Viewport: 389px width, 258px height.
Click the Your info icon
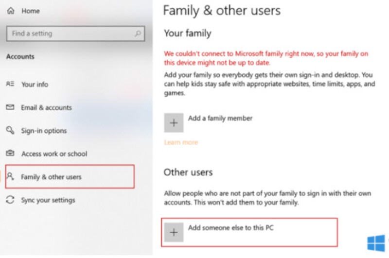pyautogui.click(x=10, y=84)
